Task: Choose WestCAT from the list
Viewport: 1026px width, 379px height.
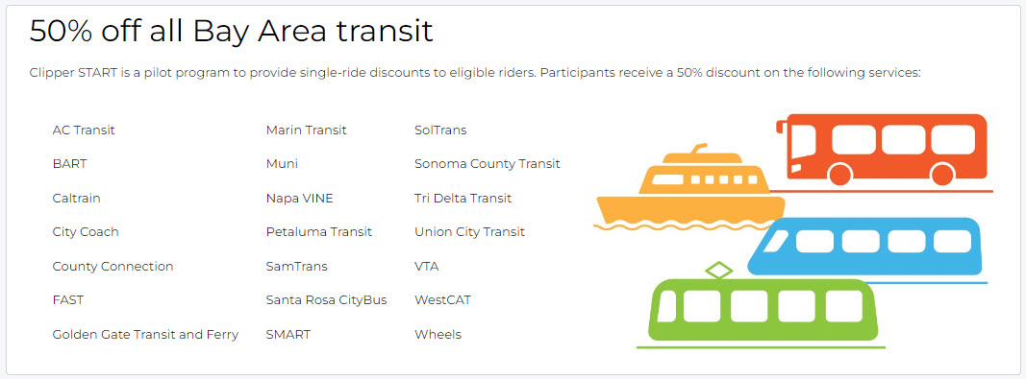Action: [x=442, y=300]
